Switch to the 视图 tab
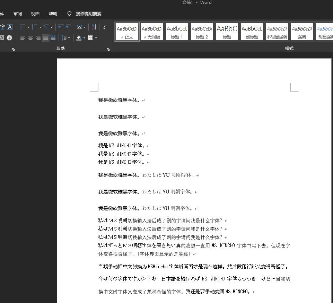Viewport: 333px width, 303px height. coord(35,14)
